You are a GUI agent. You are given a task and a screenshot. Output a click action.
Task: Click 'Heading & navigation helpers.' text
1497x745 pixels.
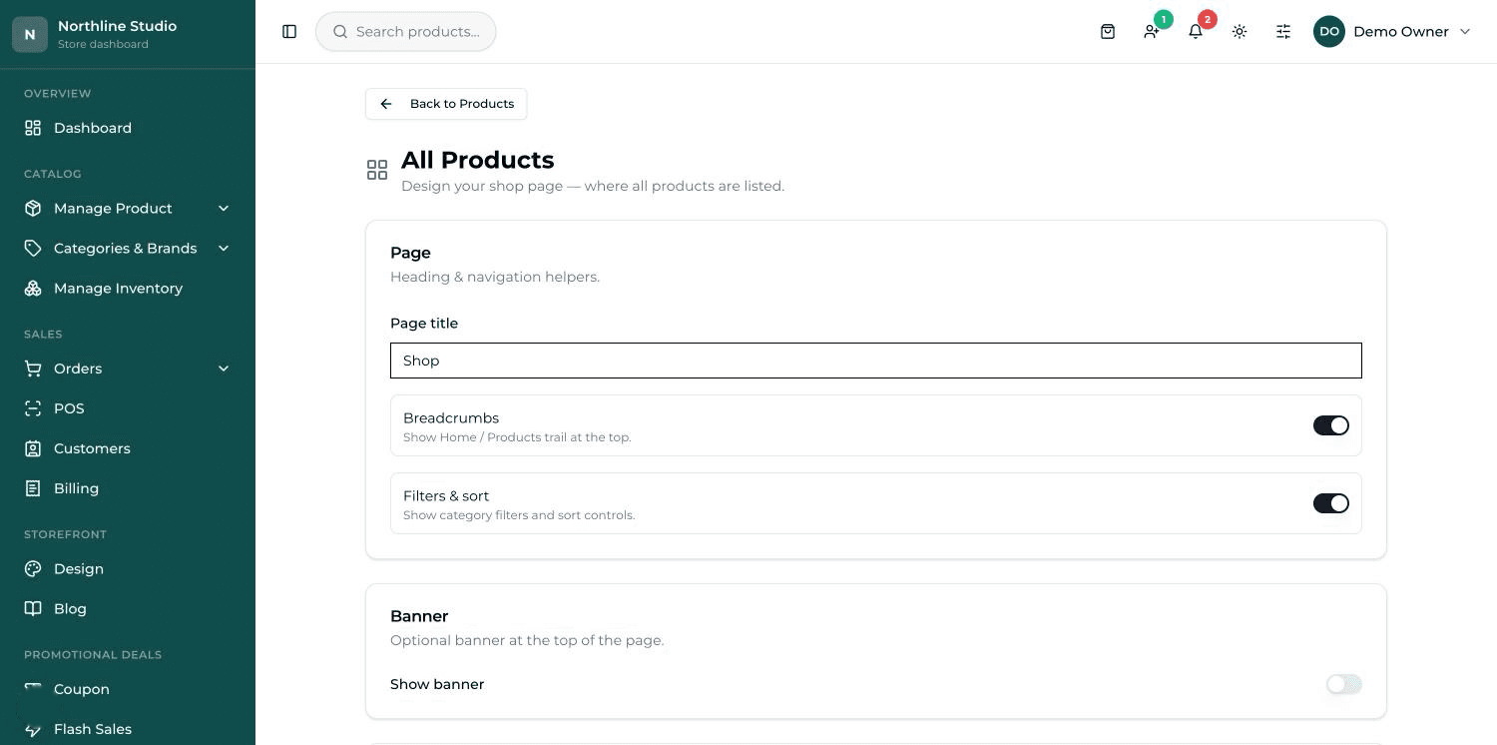pyautogui.click(x=495, y=277)
